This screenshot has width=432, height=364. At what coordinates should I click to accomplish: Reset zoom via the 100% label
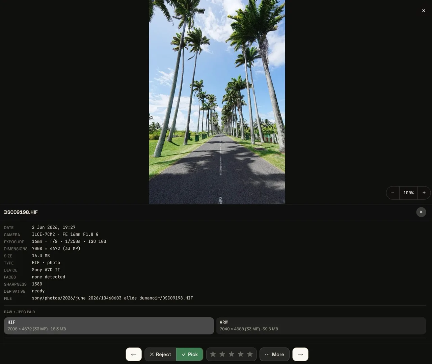click(408, 193)
